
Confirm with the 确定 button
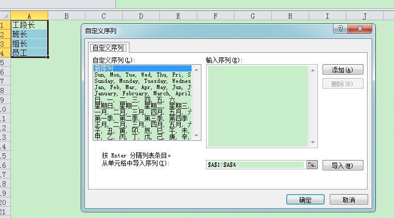click(305, 200)
